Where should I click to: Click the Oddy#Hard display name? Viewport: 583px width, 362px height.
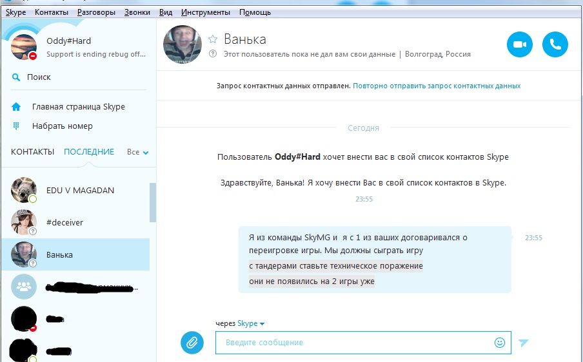coord(68,41)
